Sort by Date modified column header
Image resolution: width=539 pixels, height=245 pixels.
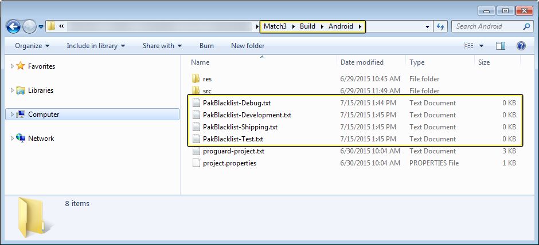pyautogui.click(x=362, y=62)
